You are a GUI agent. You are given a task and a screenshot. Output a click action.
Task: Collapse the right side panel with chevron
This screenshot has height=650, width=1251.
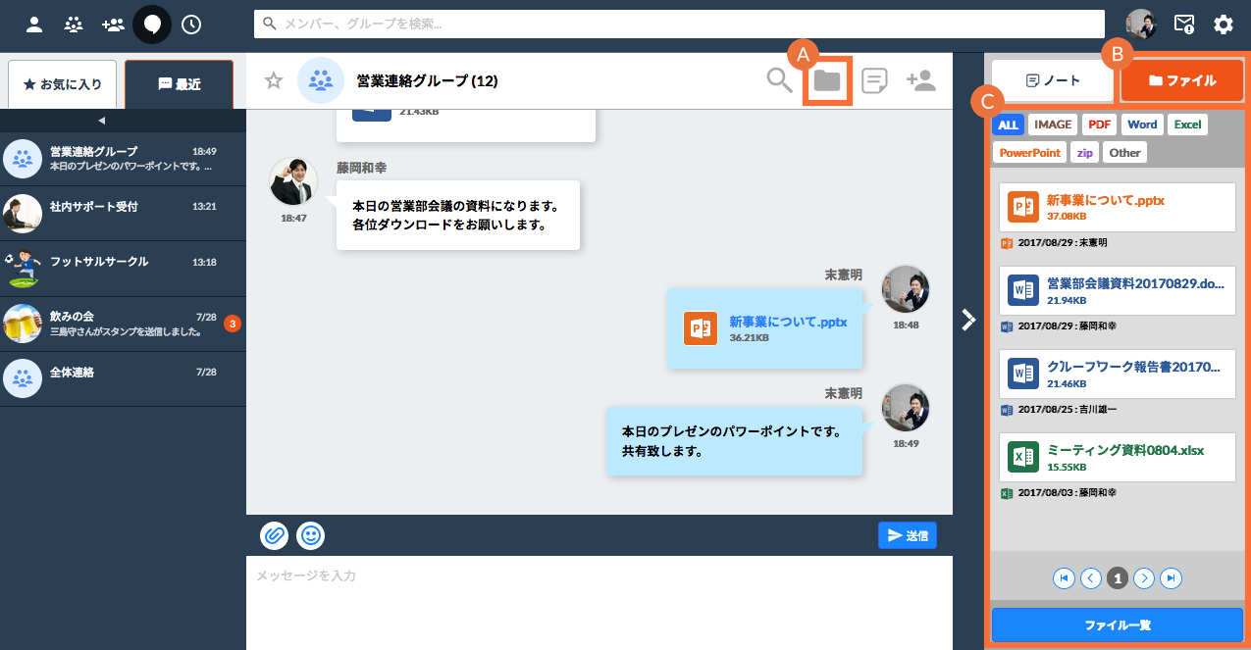pyautogui.click(x=968, y=320)
